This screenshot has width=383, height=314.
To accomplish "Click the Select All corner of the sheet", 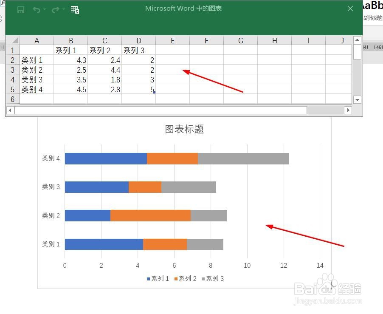I will click(x=12, y=40).
